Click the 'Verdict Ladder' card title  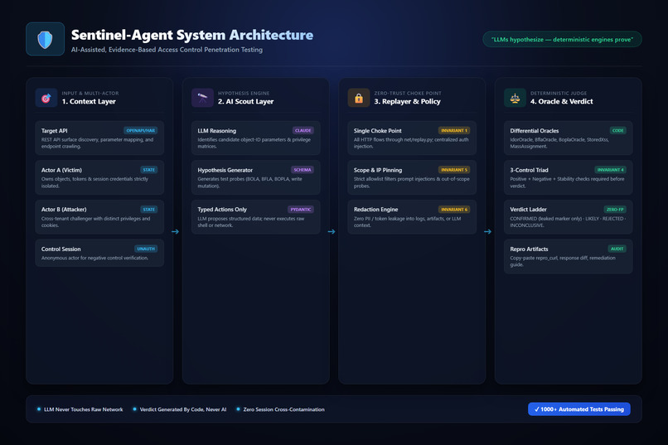pos(528,210)
